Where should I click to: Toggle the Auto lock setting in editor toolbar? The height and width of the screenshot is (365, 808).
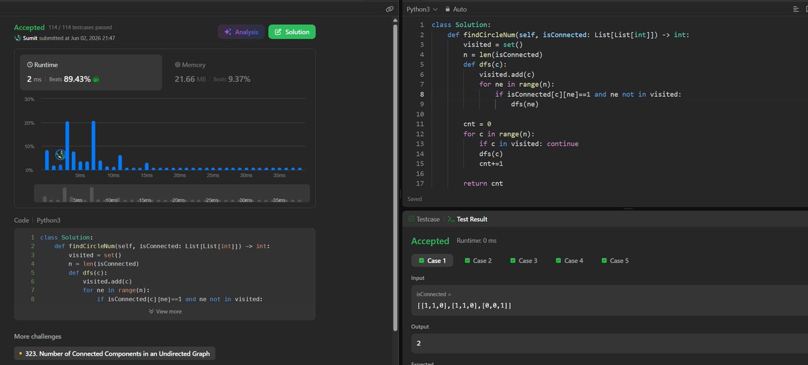(x=454, y=9)
